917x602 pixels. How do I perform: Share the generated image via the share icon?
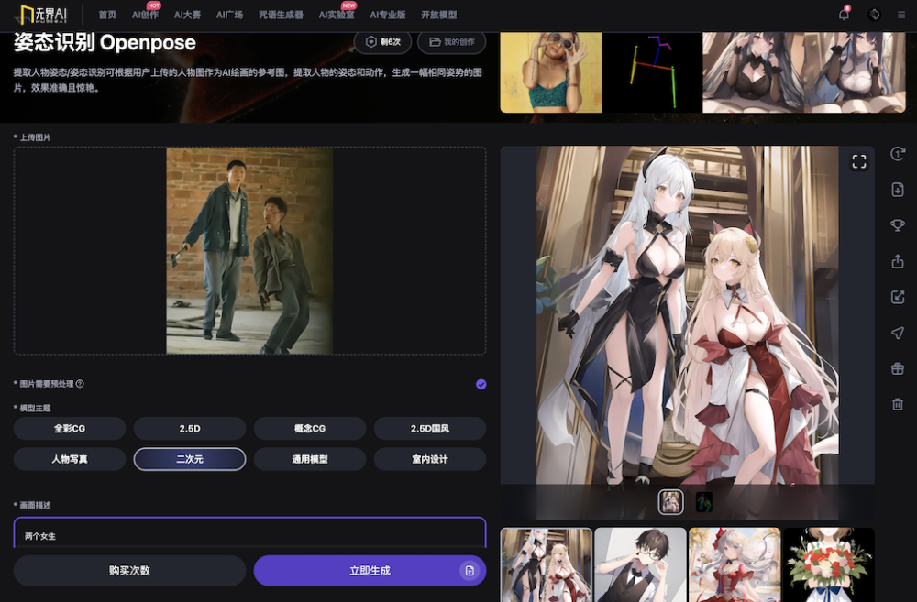897,261
